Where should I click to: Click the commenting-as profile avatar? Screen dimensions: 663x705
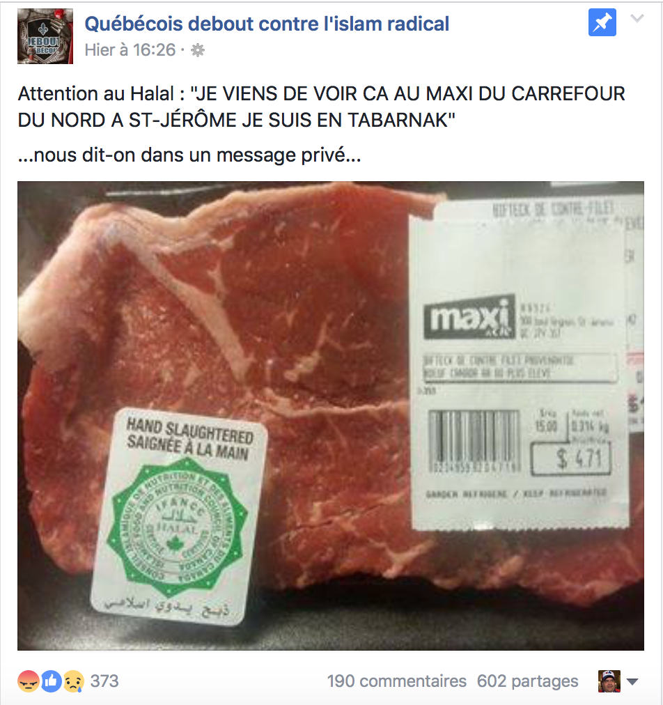pos(609,681)
